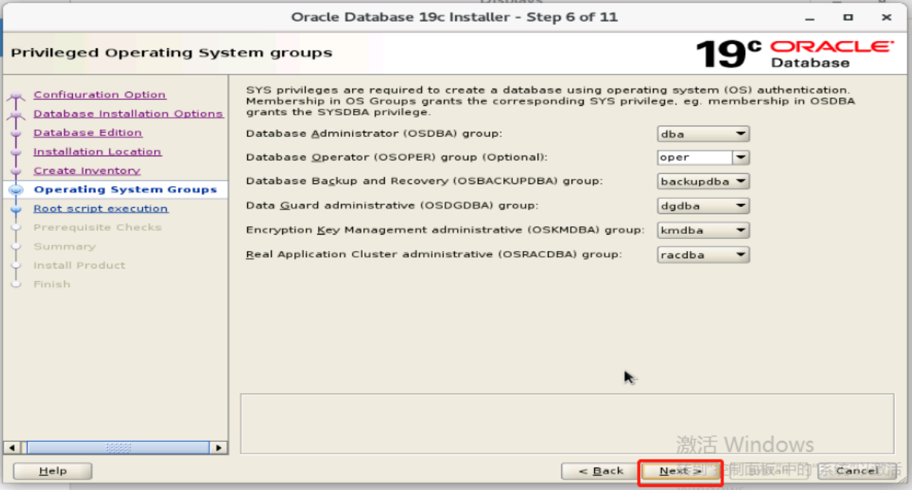Click the Database Administrator (OSDBA) group label
The width and height of the screenshot is (912, 490).
[374, 134]
